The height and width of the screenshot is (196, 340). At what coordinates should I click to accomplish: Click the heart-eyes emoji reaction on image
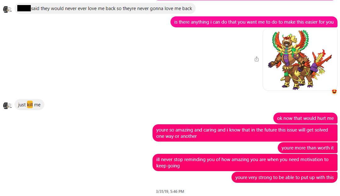tap(334, 92)
